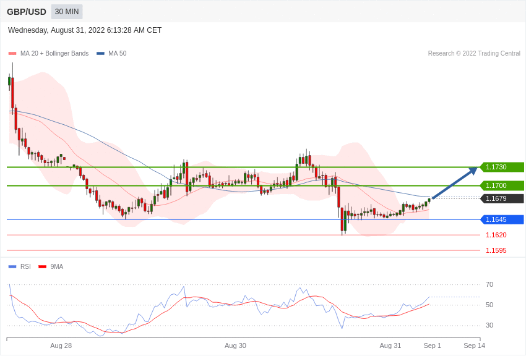Click the Aug 31 date axis label
The height and width of the screenshot is (356, 526).
pos(390,345)
